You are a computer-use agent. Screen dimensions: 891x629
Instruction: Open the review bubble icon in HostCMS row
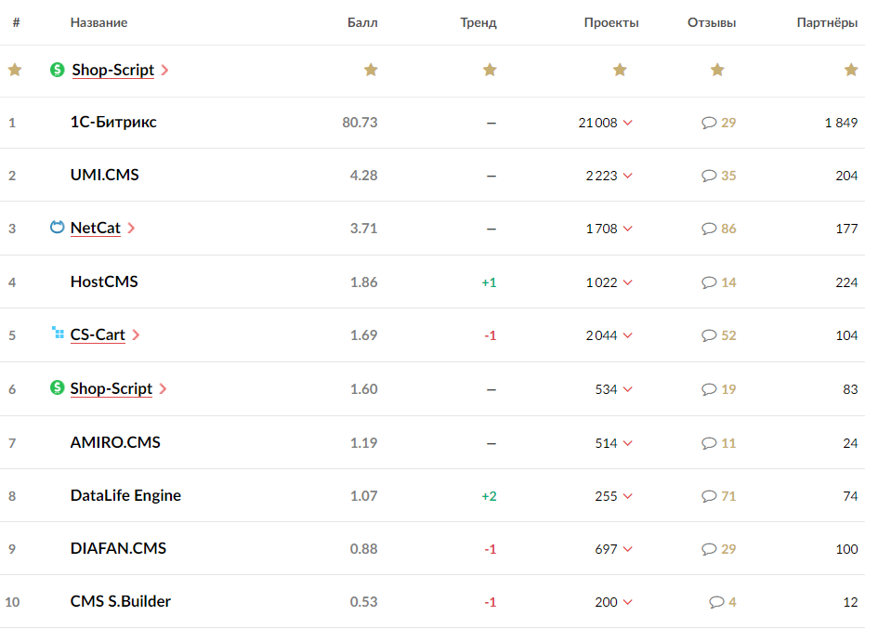709,282
